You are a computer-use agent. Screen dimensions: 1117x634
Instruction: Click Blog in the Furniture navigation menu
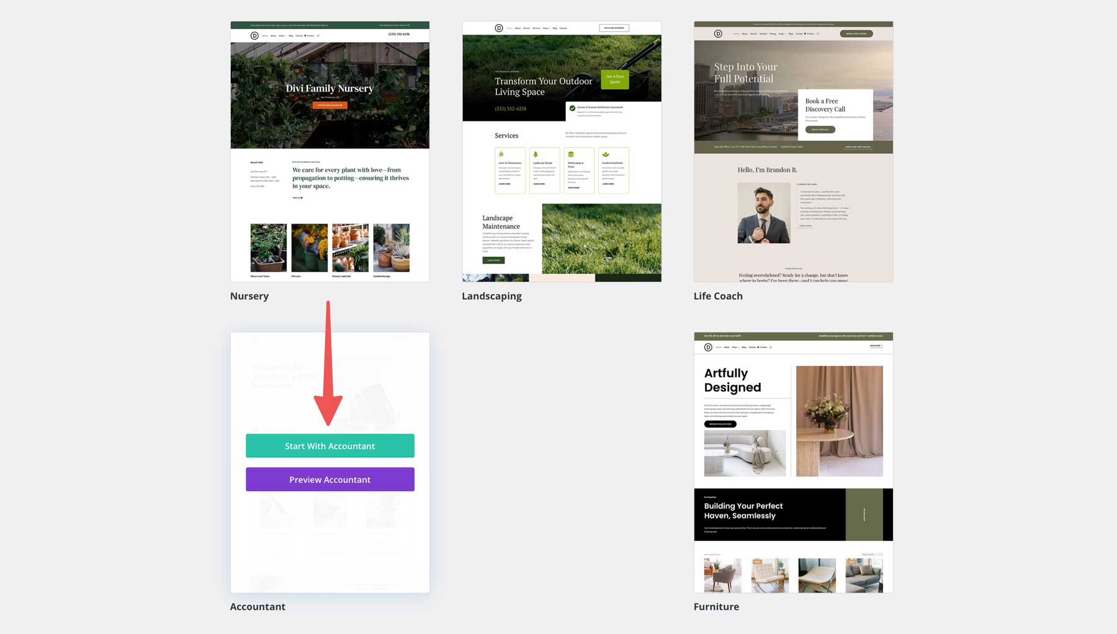tap(744, 347)
